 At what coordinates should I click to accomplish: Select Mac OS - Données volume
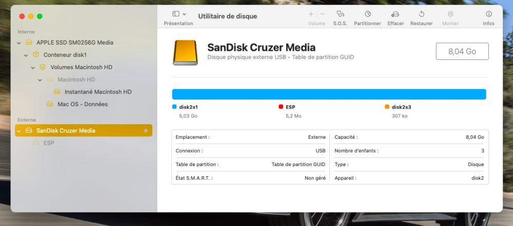coord(83,105)
